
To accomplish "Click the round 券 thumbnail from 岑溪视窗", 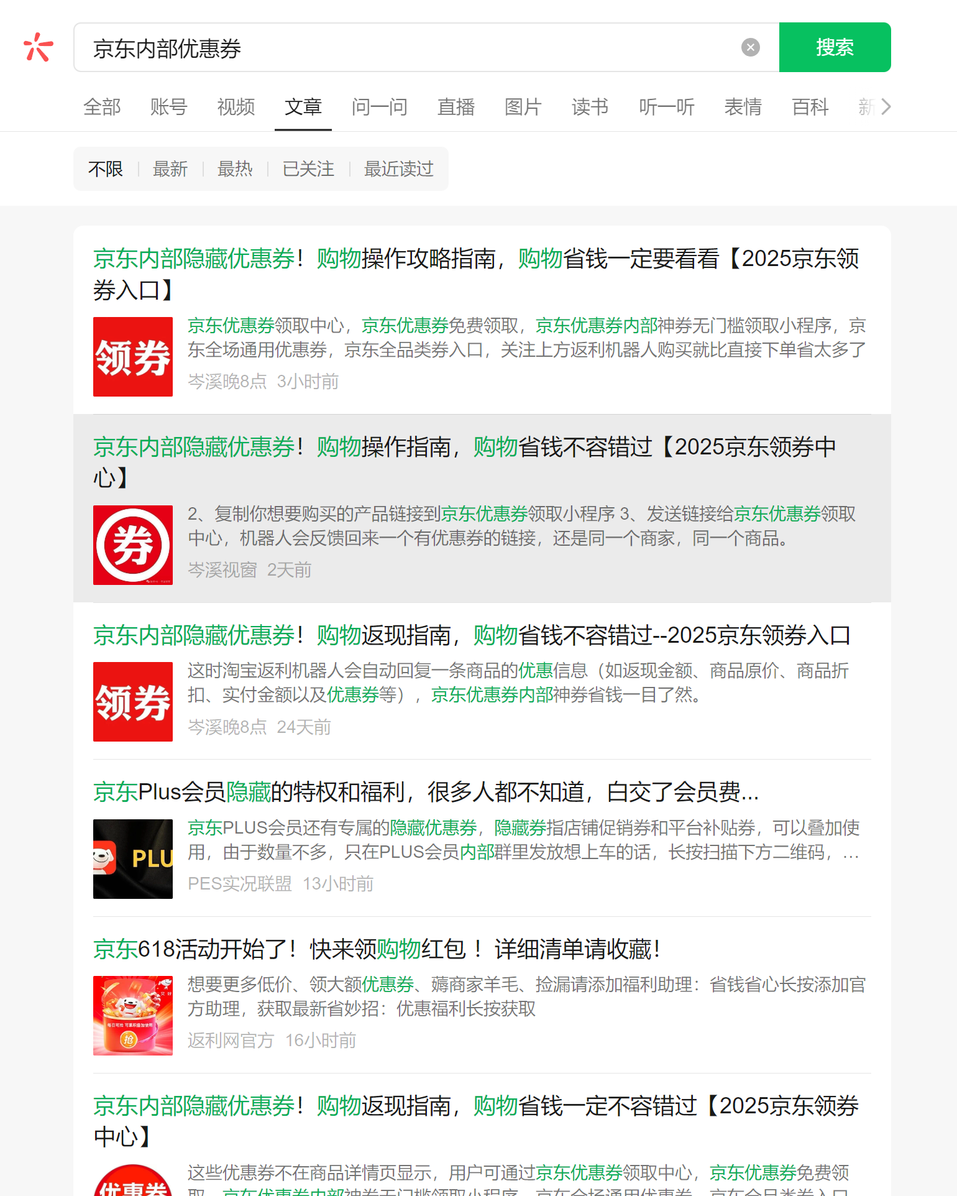I will pyautogui.click(x=133, y=545).
